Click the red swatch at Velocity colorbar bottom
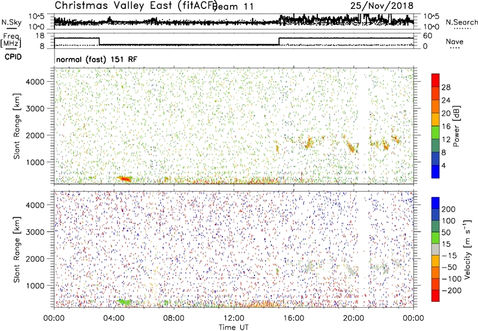This screenshot has width=478, height=331. coord(436,296)
